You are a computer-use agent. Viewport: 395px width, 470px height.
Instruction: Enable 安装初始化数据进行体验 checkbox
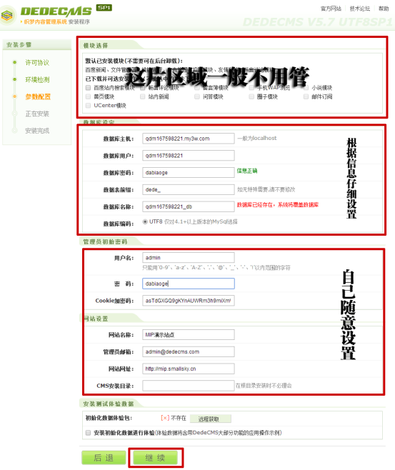(x=88, y=433)
